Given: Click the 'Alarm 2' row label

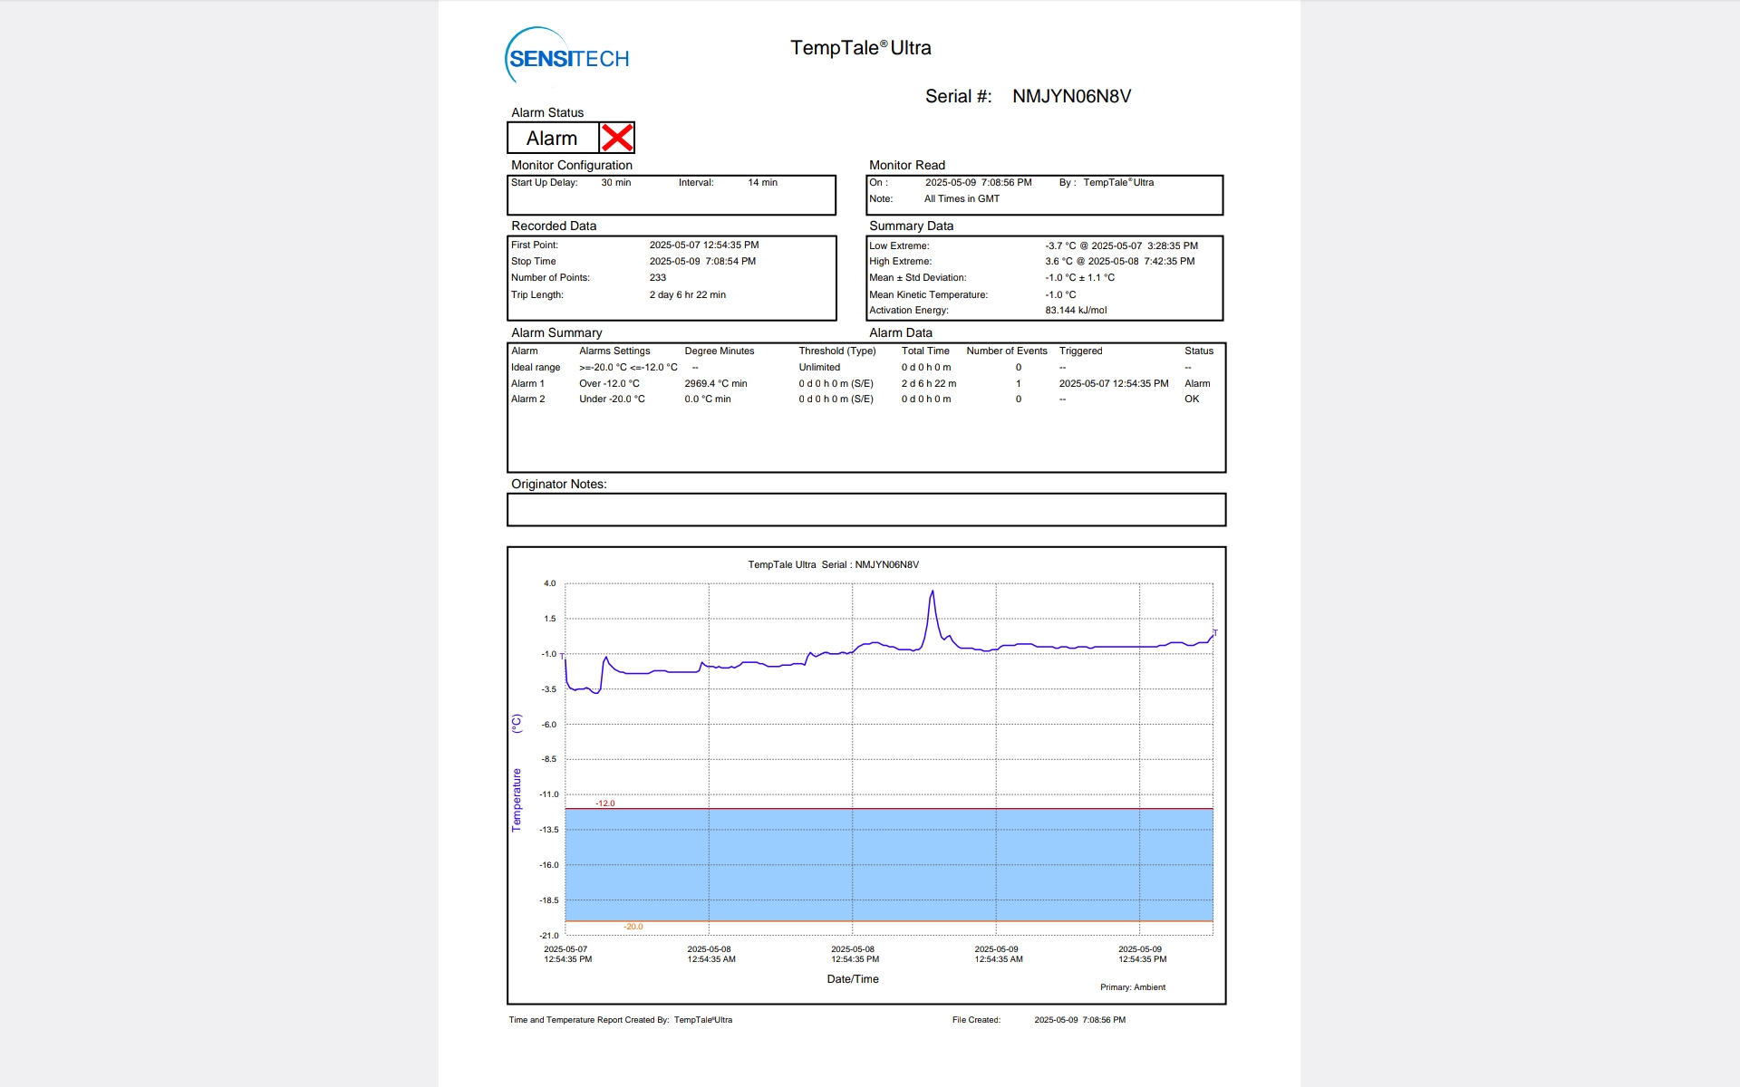Looking at the screenshot, I should pyautogui.click(x=527, y=399).
